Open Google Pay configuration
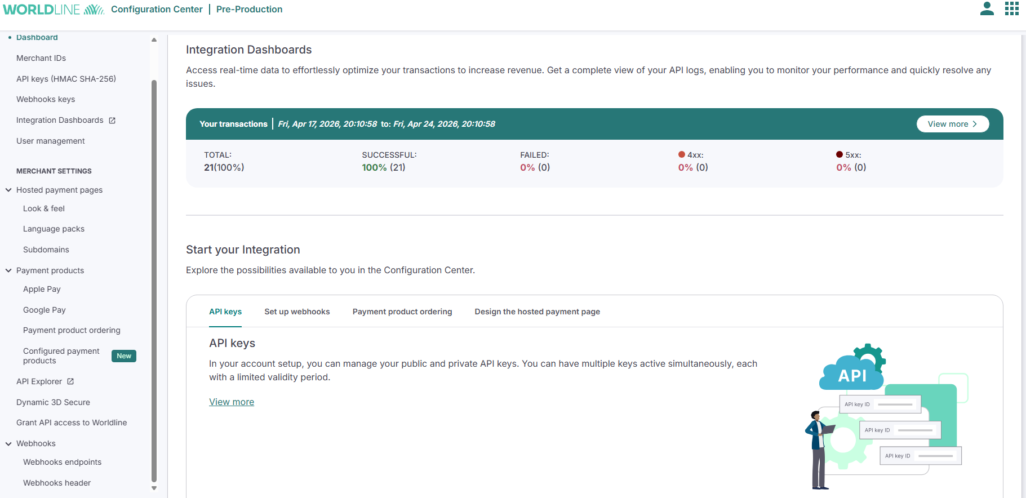 tap(45, 310)
